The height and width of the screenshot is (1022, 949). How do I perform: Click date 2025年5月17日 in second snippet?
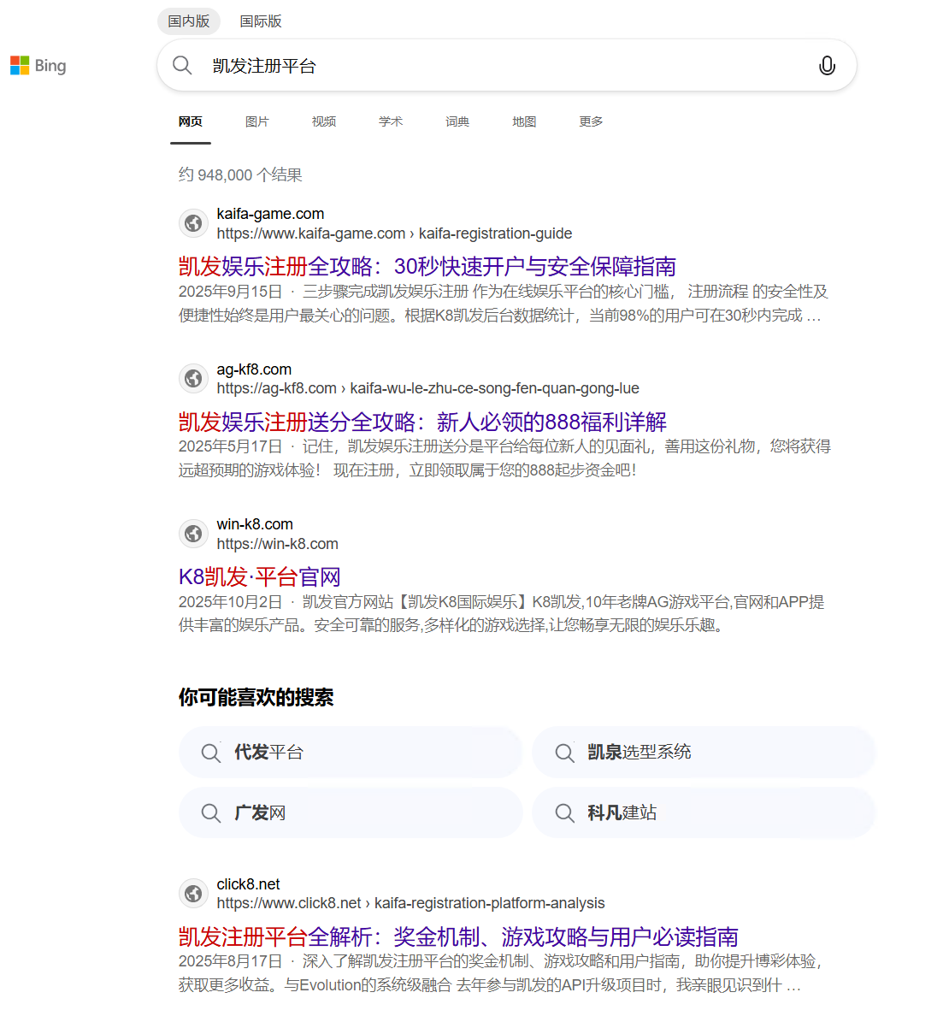click(230, 446)
